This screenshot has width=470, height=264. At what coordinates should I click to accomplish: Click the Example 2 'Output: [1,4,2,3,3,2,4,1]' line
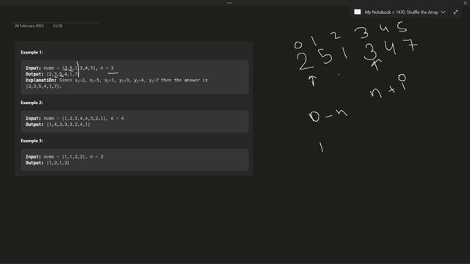[57, 125]
